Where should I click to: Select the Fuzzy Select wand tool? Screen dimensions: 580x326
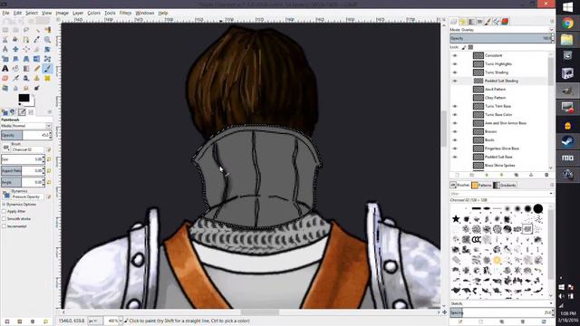tap(37, 30)
